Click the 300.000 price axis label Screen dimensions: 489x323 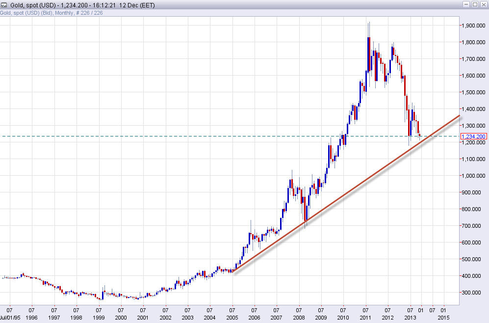point(470,292)
